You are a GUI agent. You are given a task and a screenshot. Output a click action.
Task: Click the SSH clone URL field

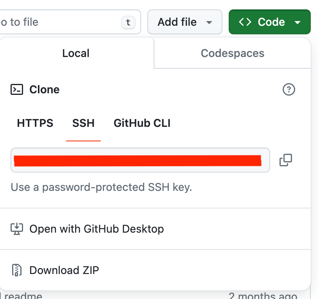[x=140, y=160]
